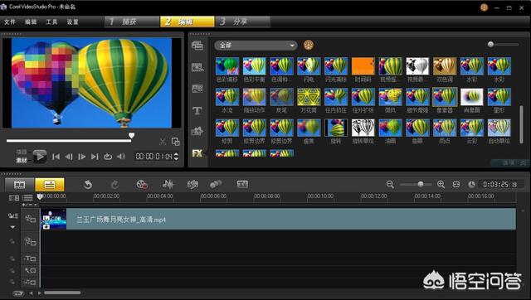Select the 像素器 pixelate filter thumbnail
The width and height of the screenshot is (531, 300).
pyautogui.click(x=445, y=97)
